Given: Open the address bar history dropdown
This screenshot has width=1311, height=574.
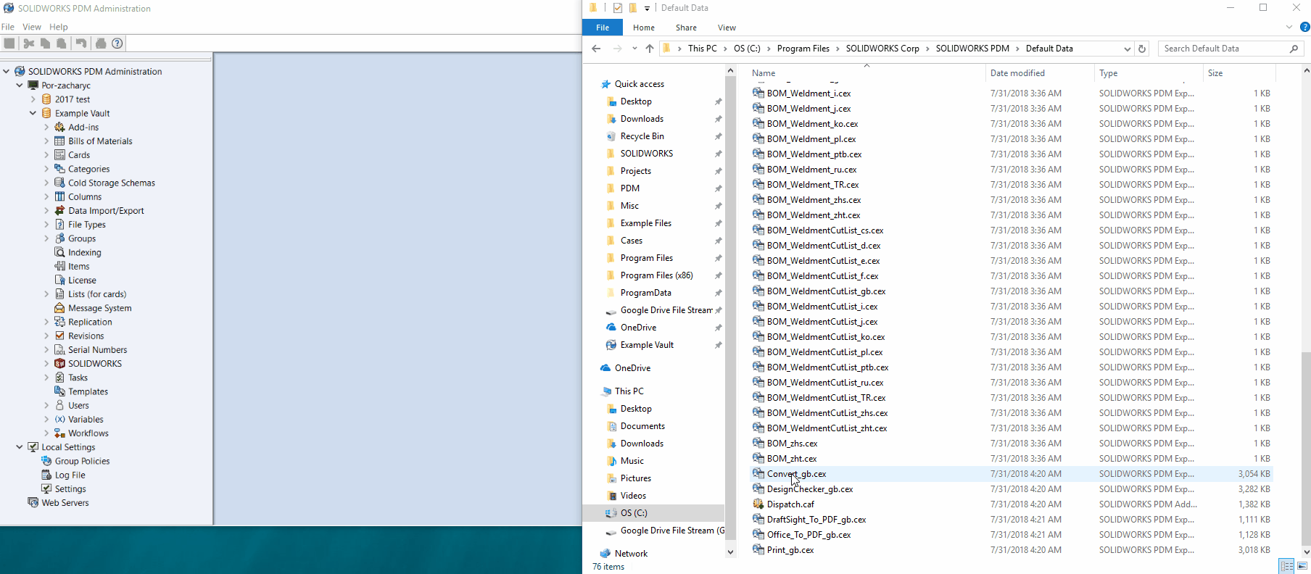Looking at the screenshot, I should (x=1127, y=49).
